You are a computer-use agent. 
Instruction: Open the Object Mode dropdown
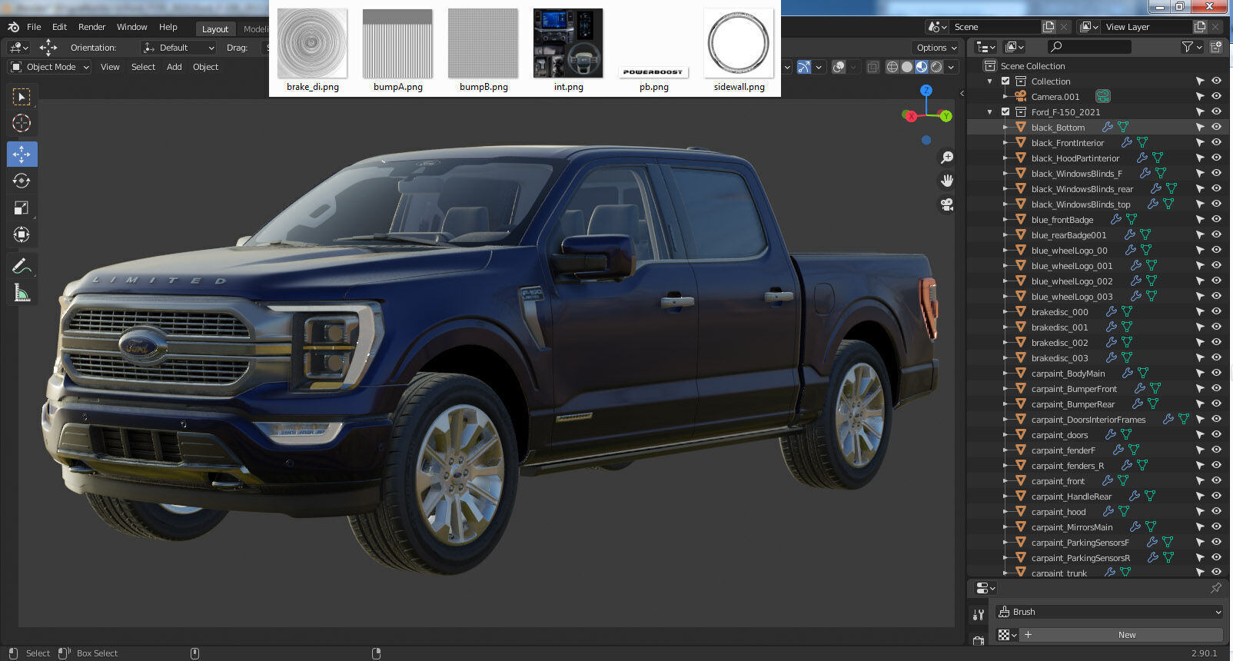[50, 67]
